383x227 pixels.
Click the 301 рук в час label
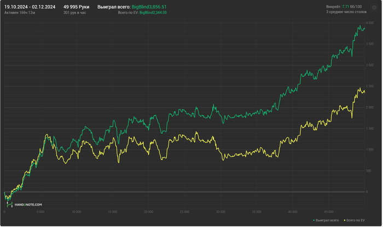(75, 13)
